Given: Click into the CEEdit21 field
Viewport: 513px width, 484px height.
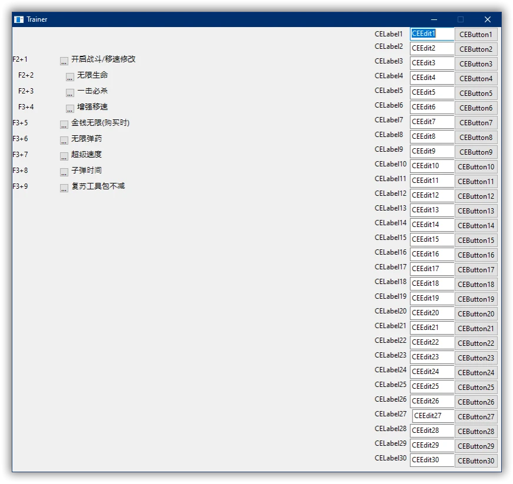Looking at the screenshot, I should (432, 328).
